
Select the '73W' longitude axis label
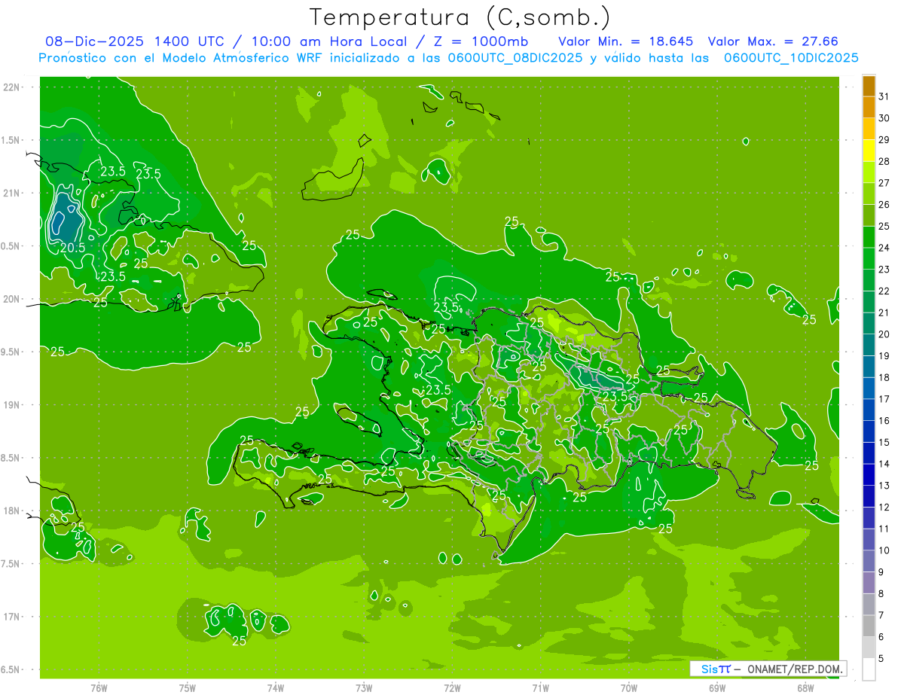(x=364, y=688)
